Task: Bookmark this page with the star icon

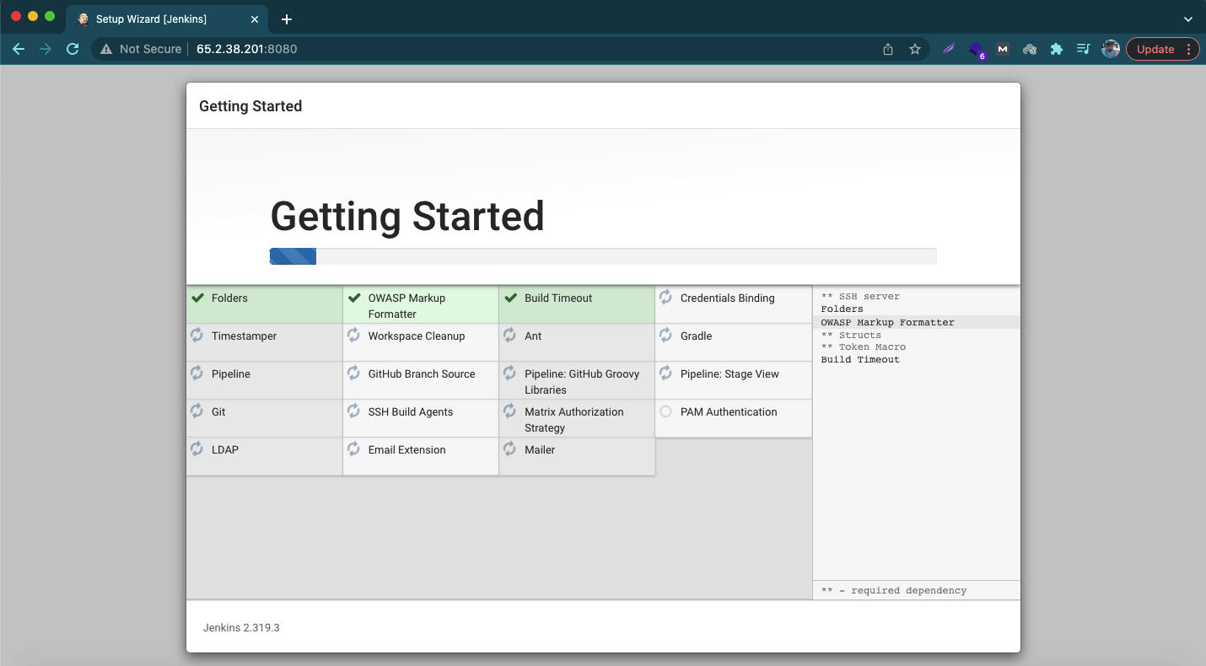Action: [x=915, y=49]
